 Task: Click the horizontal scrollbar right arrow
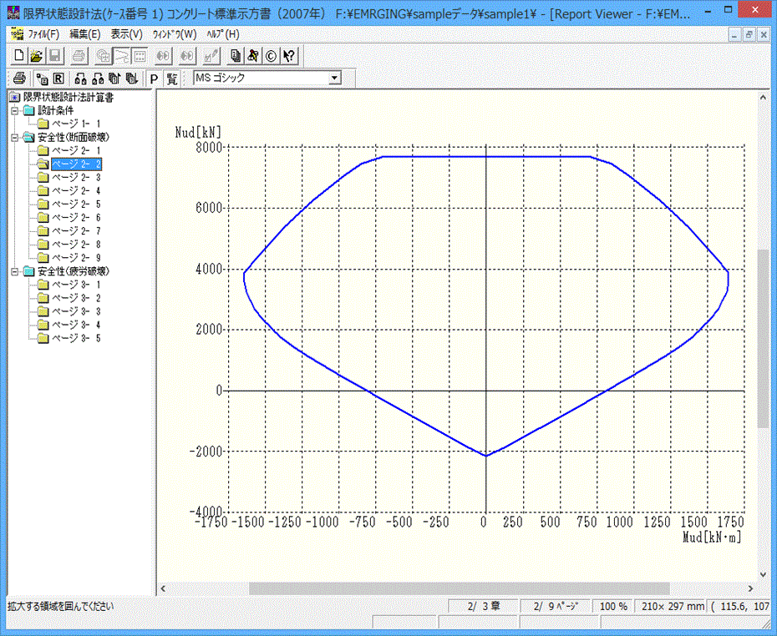click(749, 588)
